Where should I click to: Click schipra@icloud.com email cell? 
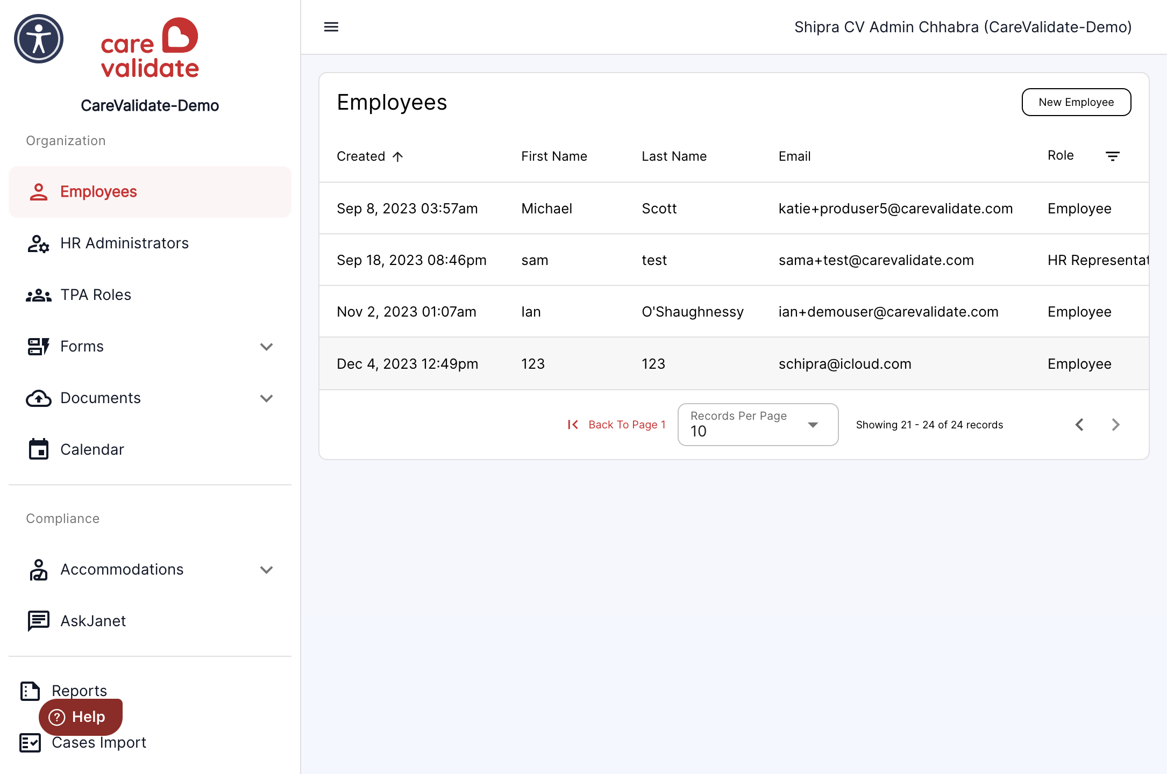point(845,364)
